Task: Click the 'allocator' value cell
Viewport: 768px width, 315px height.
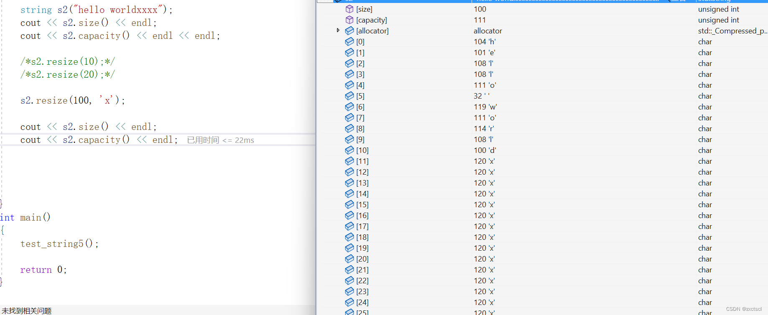Action: pyautogui.click(x=488, y=31)
